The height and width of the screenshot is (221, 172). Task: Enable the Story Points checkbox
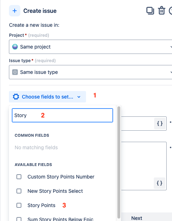pyautogui.click(x=19, y=205)
